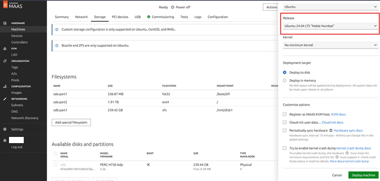Click the Configuration section icon in sidebar
380x181 pixels.
pyautogui.click(x=5, y=86)
